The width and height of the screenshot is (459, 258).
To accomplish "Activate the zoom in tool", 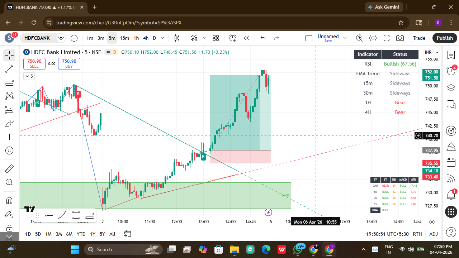I will 9,182.
